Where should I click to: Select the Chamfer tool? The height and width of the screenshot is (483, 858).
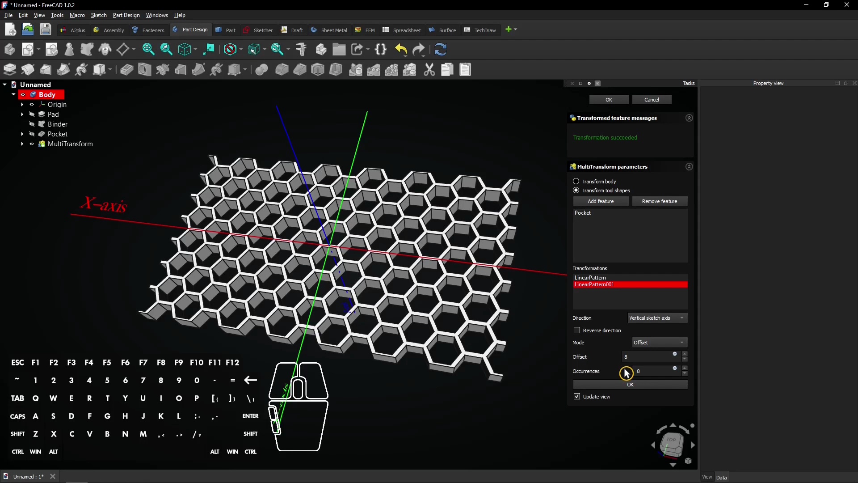coord(300,69)
